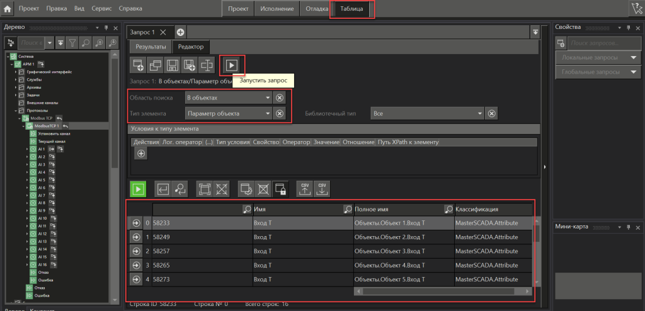This screenshot has width=645, height=311.
Task: Add a new query tab with the plus icon
Action: [180, 32]
